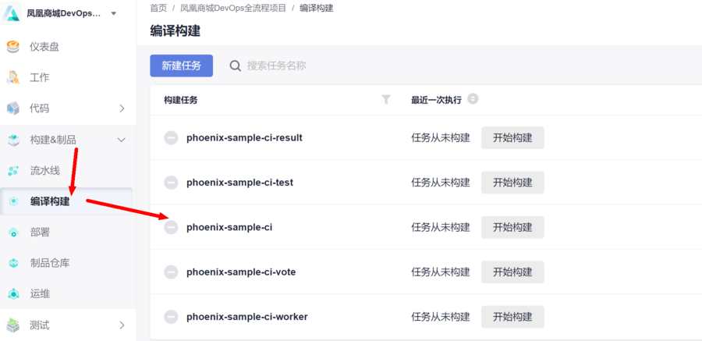
Task: Expand the 测试 menu chevron
Action: coord(122,325)
